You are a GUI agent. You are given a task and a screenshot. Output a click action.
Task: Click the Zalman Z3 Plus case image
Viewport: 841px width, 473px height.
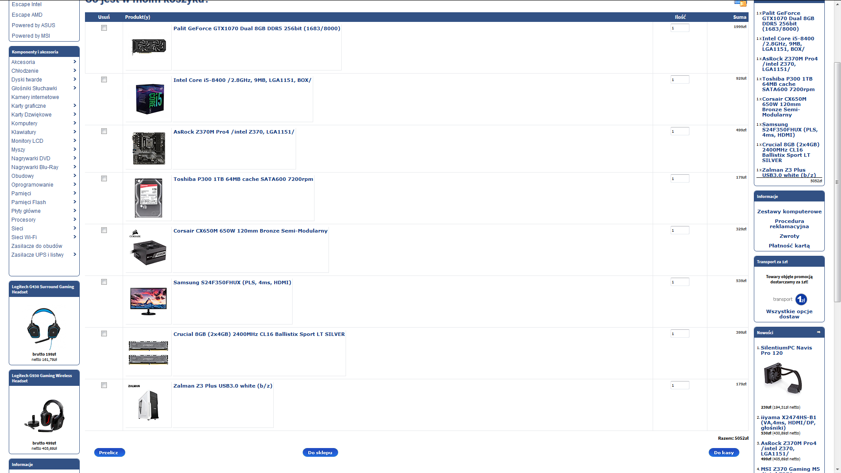point(148,402)
